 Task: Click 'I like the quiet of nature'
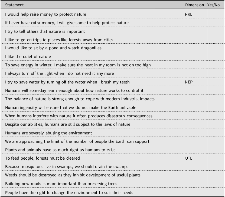[28, 57]
